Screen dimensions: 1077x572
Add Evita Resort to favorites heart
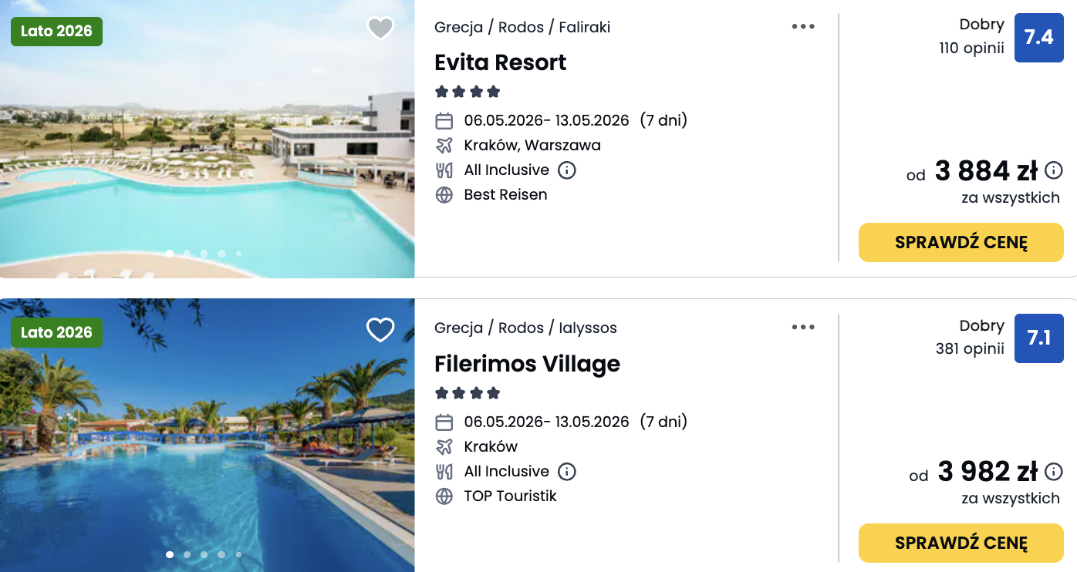pyautogui.click(x=380, y=29)
